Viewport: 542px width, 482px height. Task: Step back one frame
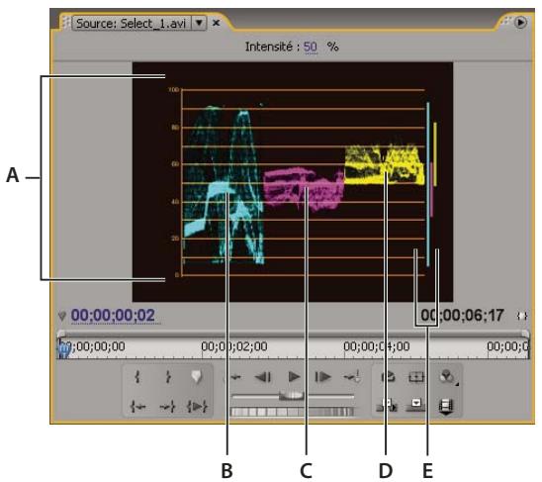(x=263, y=377)
